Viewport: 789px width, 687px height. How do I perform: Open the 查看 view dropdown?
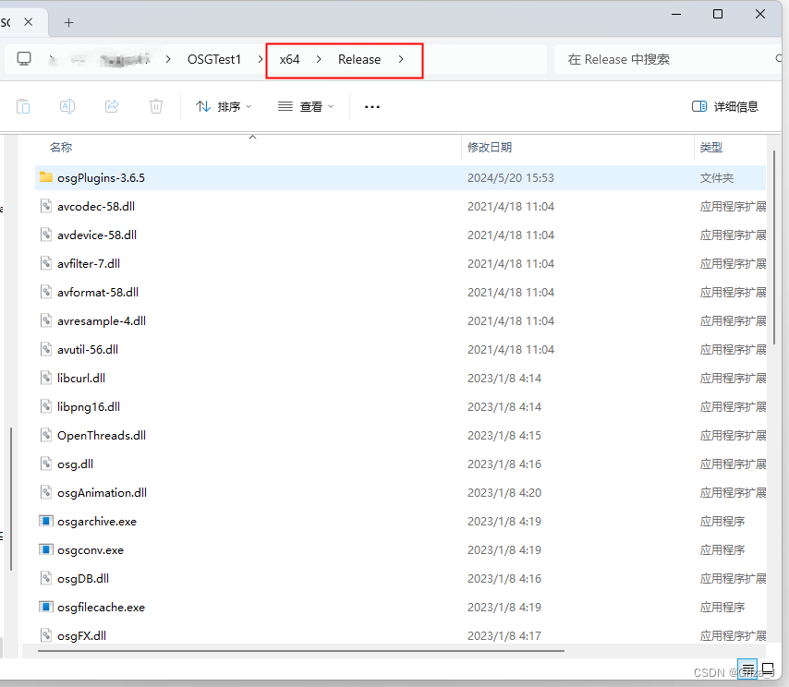click(305, 106)
